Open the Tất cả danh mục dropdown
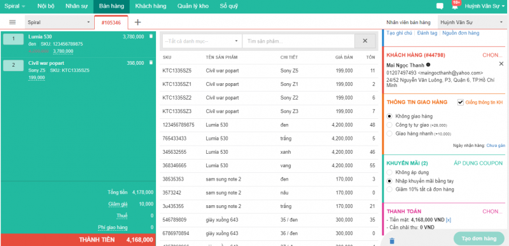 202,41
